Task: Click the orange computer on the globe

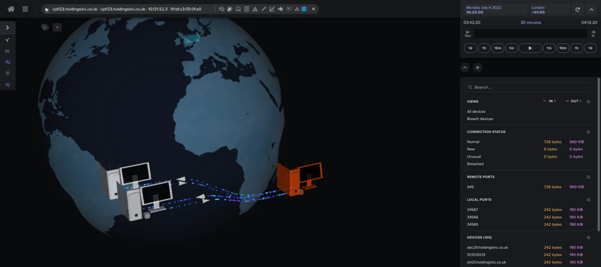Action: point(299,178)
